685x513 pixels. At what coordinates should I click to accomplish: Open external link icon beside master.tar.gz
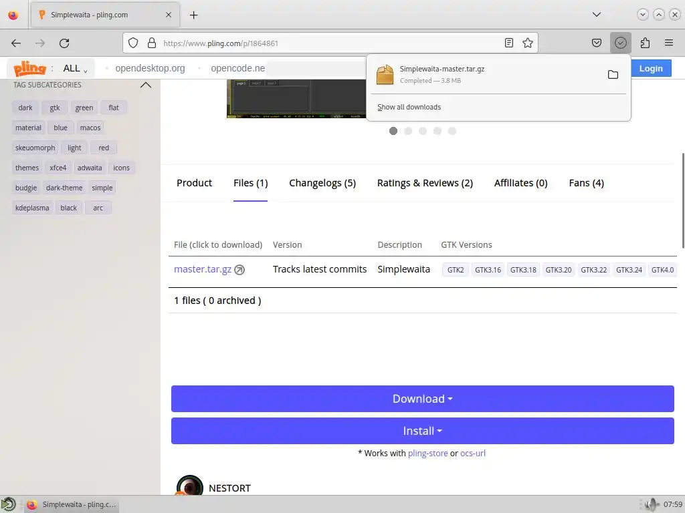(x=239, y=270)
